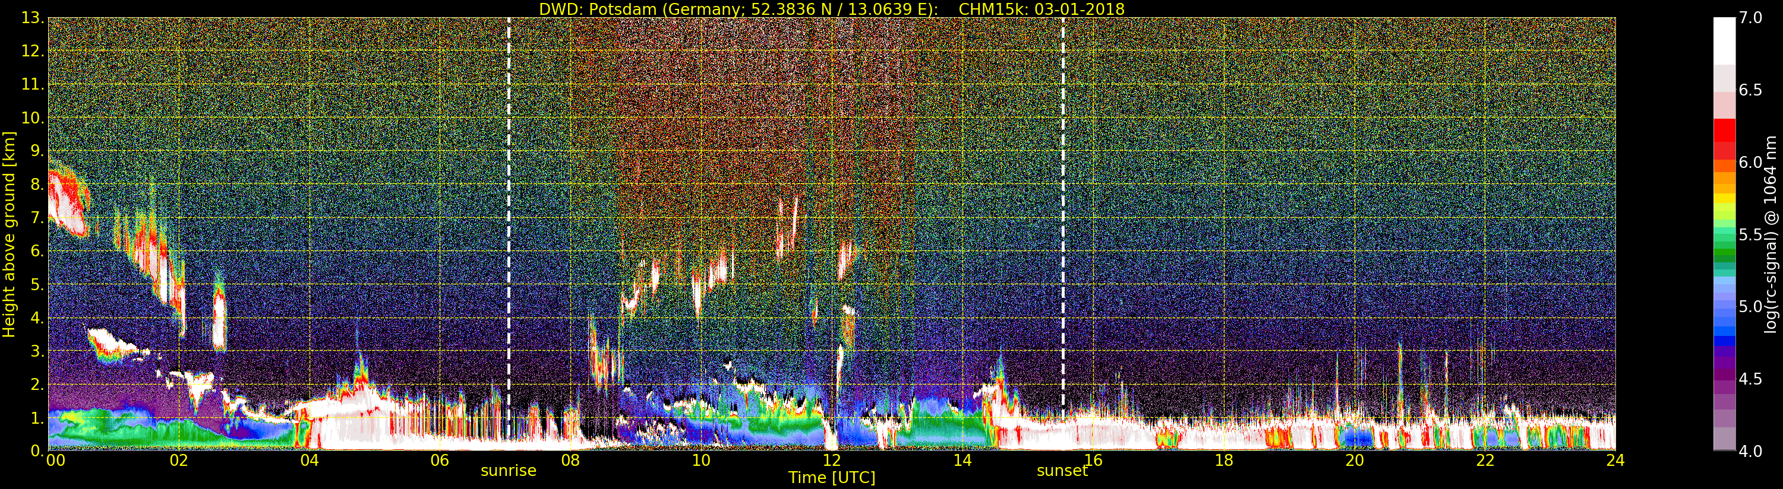Click the '04' tick on the time axis
Screen dimensions: 1783x489
pos(310,460)
